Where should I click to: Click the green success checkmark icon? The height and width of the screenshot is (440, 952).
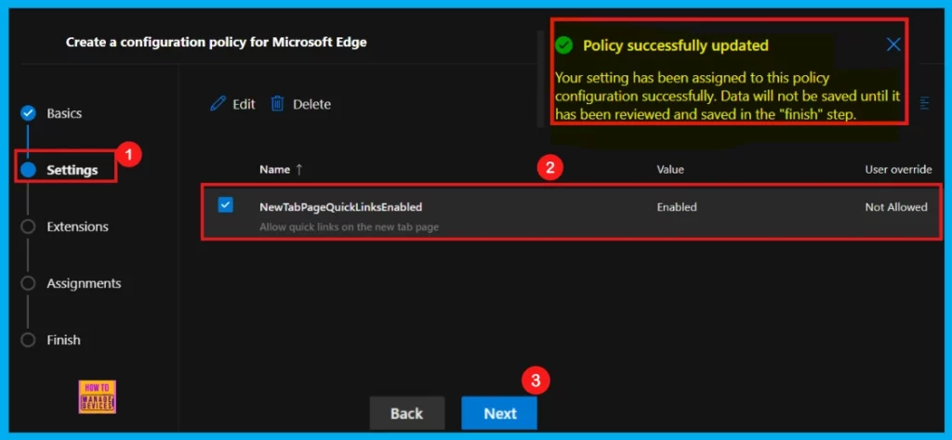[564, 45]
